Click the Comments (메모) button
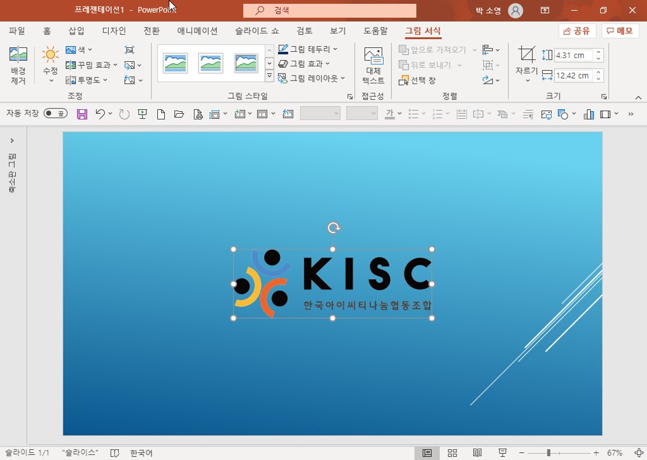The height and width of the screenshot is (460, 647). click(x=620, y=31)
